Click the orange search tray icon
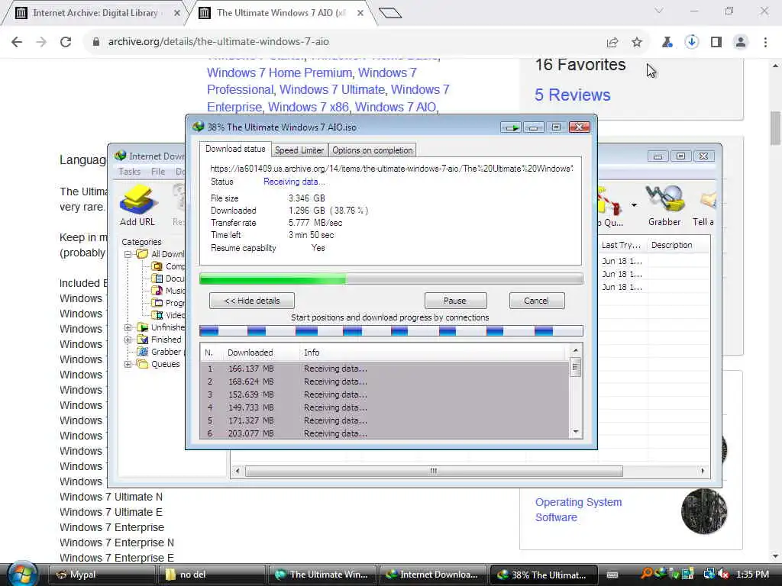This screenshot has height=586, width=782. 647,574
